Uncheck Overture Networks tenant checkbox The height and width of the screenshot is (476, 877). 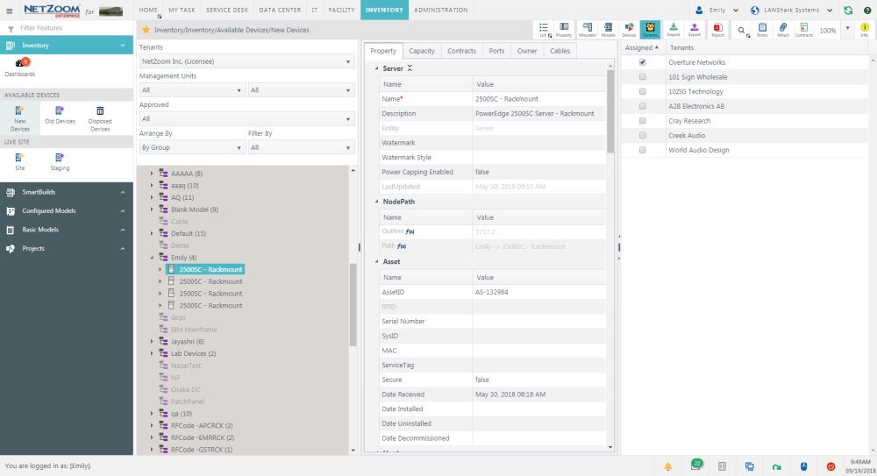(x=643, y=62)
